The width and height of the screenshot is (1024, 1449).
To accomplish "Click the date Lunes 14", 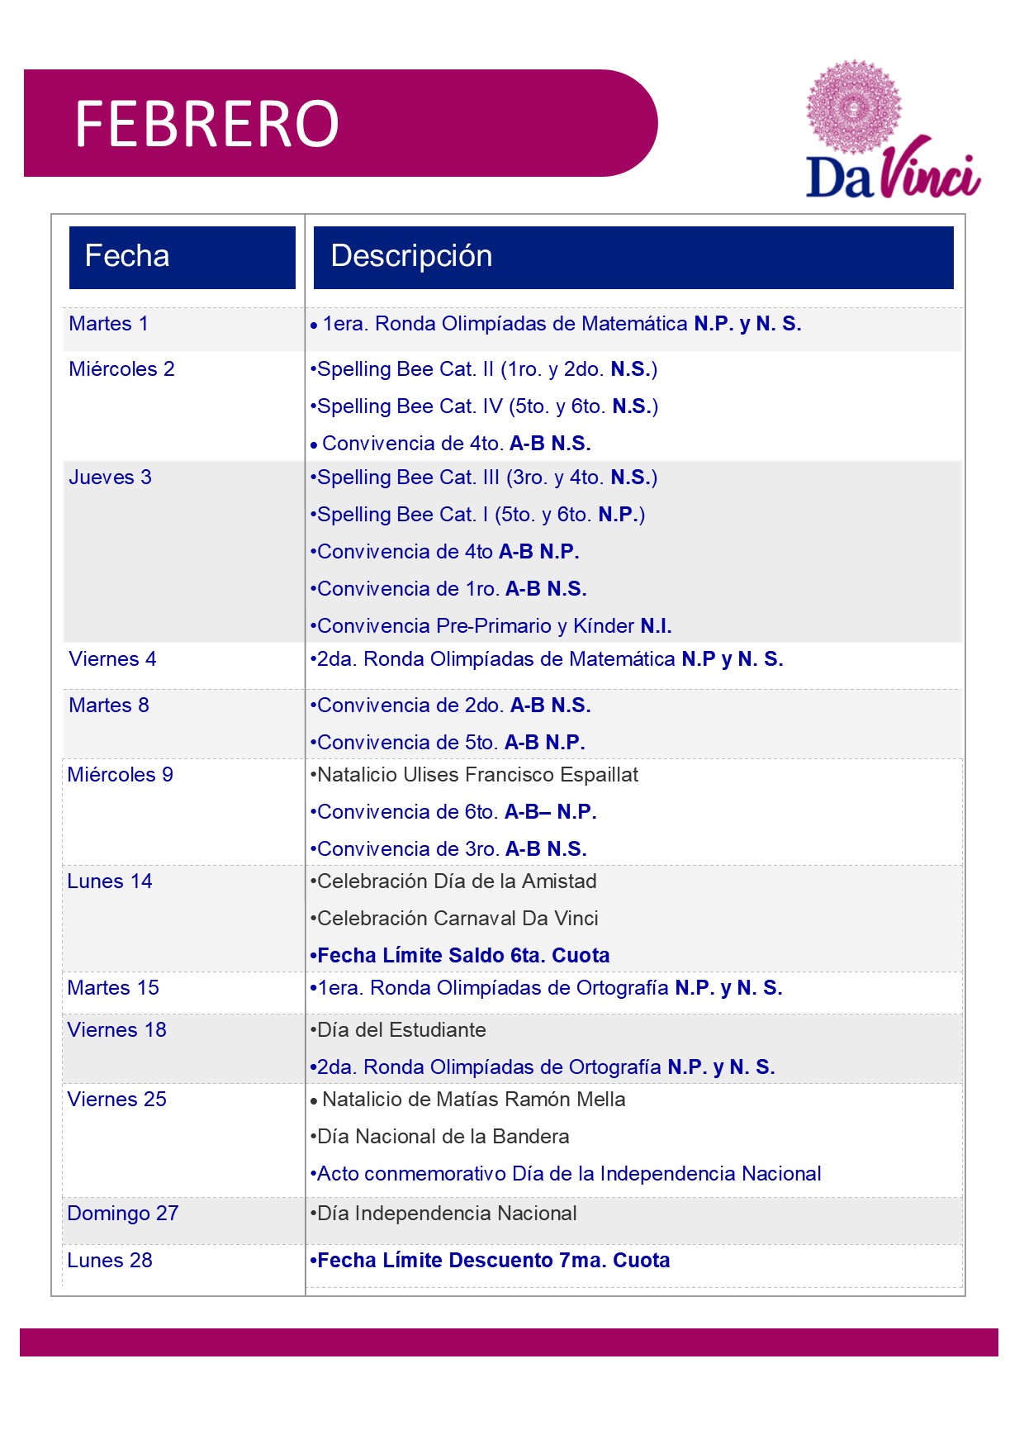I will 110,881.
